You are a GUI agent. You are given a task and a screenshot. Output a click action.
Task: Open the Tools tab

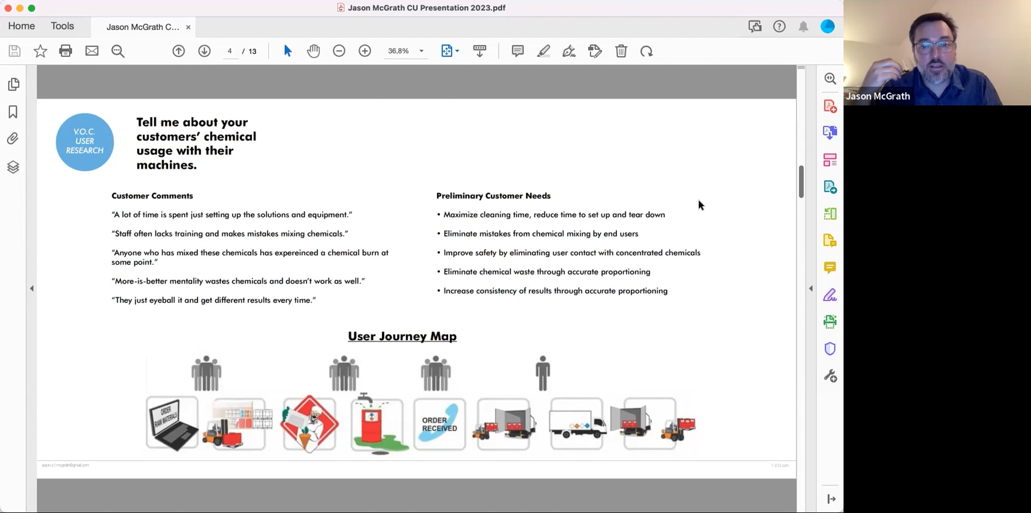pyautogui.click(x=62, y=26)
